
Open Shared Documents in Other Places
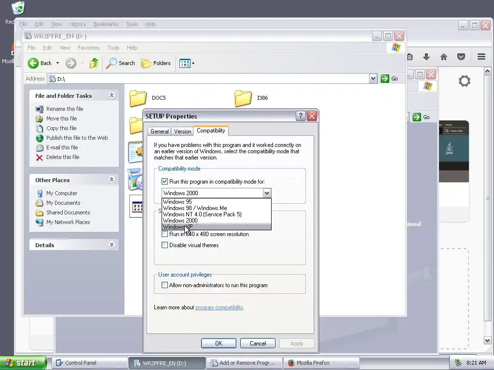click(68, 212)
